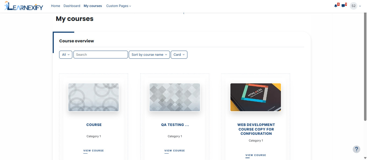Click the course Search field
Image resolution: width=367 pixels, height=160 pixels.
101,55
